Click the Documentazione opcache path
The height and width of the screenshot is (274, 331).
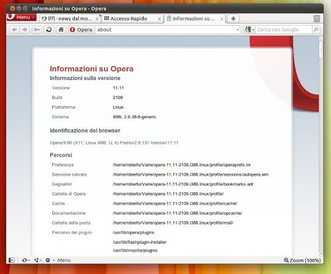[177, 213]
